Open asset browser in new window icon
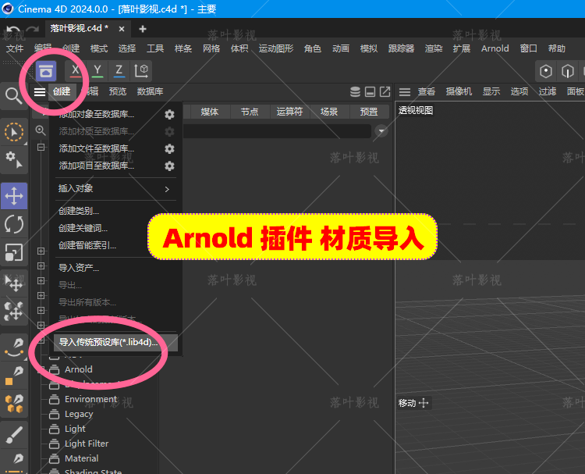Image resolution: width=585 pixels, height=474 pixels. point(385,91)
